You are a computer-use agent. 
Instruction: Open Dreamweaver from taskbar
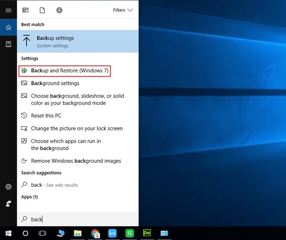pos(147,233)
